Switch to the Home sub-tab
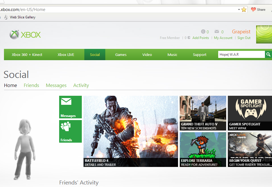The image size is (272, 187). tap(10, 85)
